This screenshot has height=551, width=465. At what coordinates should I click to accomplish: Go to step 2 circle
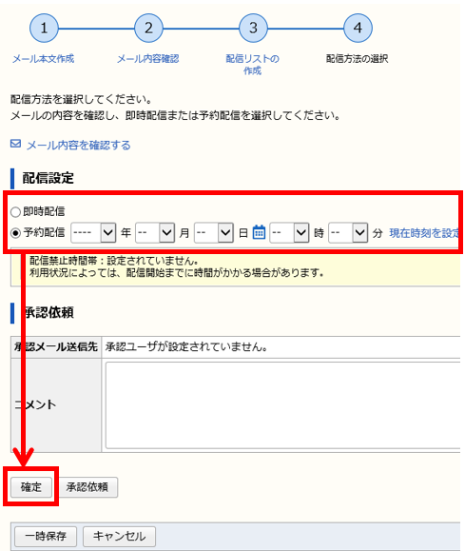point(148,29)
